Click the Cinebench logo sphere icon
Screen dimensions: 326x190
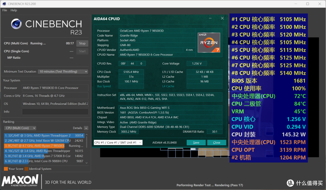pos(16,24)
